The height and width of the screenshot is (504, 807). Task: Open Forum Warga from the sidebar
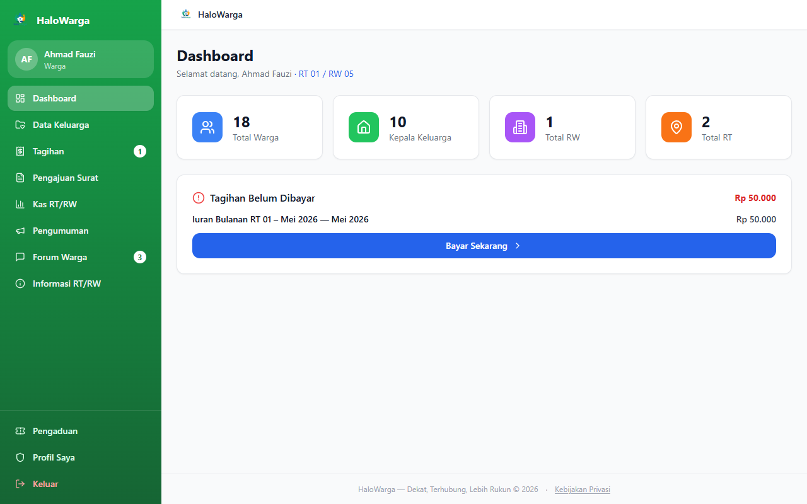pos(81,257)
